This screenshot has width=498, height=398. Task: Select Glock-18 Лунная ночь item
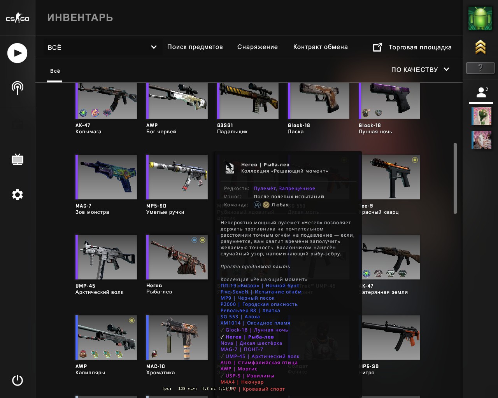389,101
